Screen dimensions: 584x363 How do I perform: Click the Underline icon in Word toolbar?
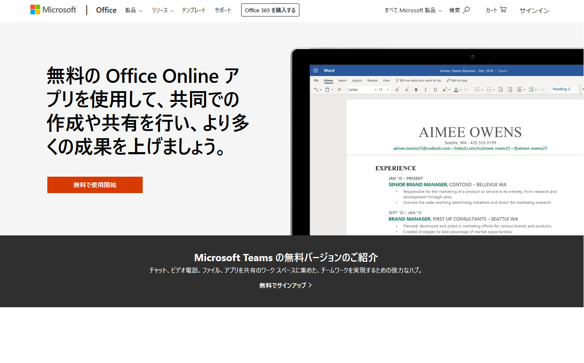coord(435,90)
